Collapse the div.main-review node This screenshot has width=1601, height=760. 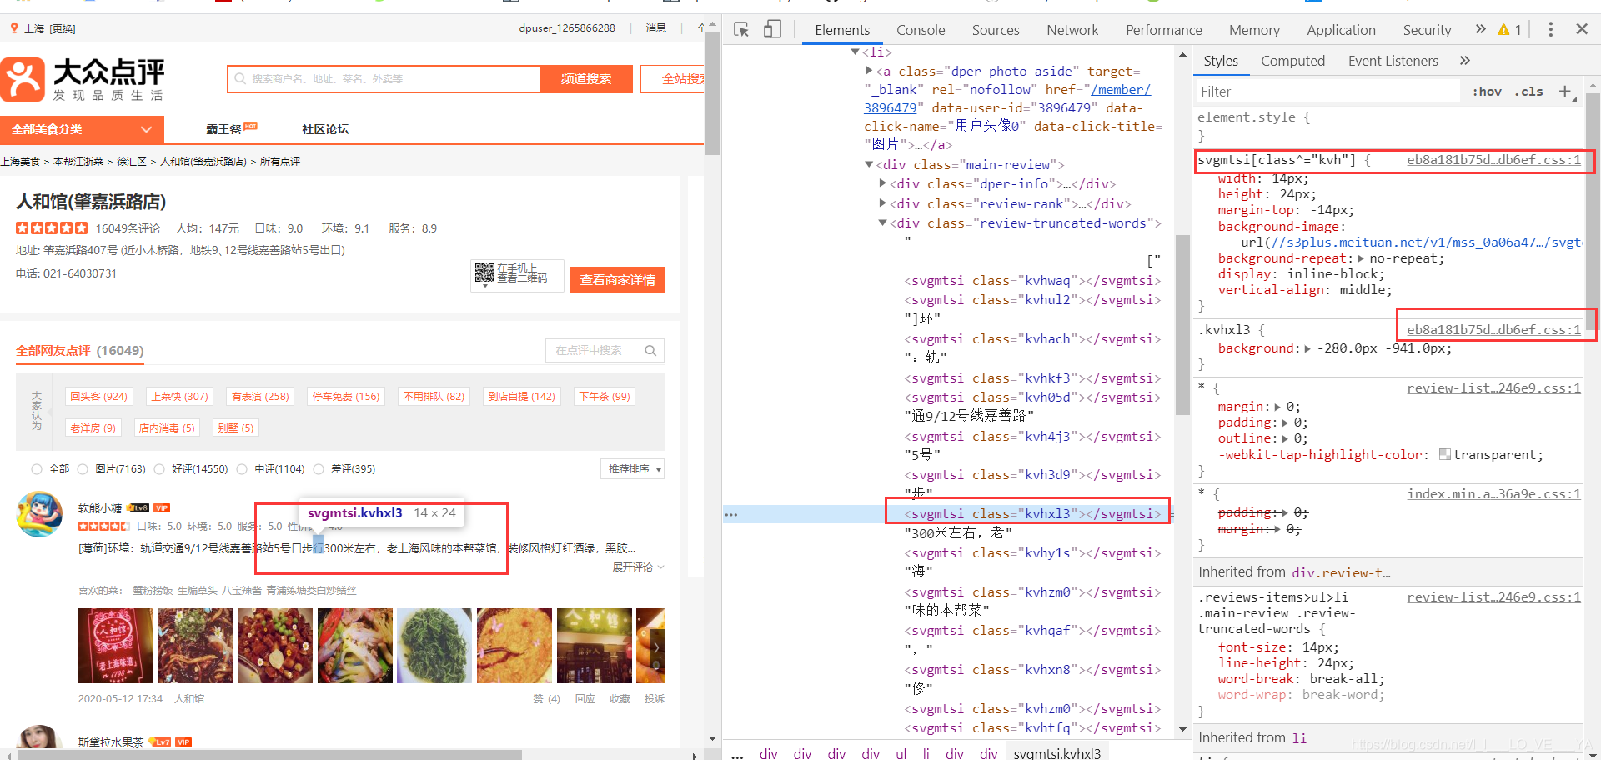(x=869, y=164)
